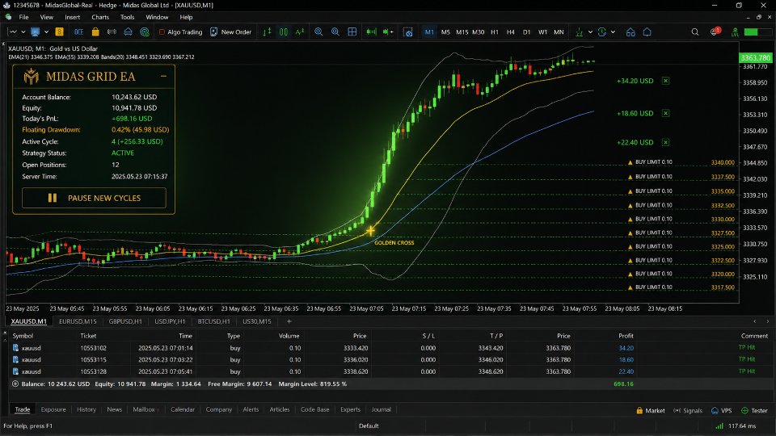
Task: Click the PAUSE NEW CYCLES button
Action: (94, 198)
